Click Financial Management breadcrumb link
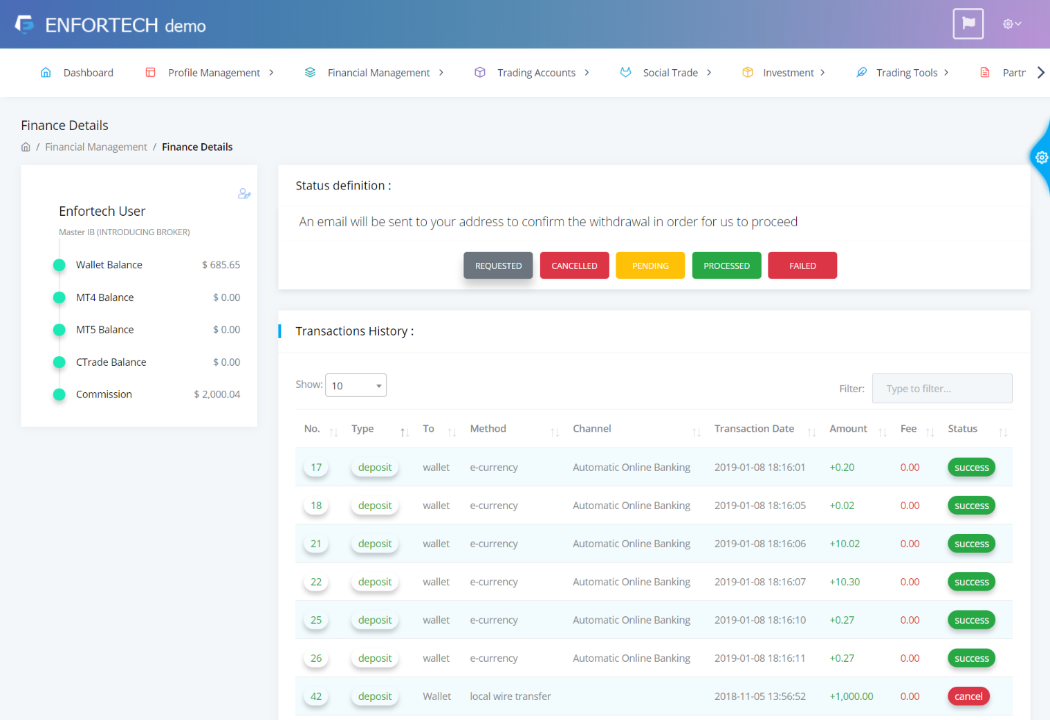 [96, 147]
